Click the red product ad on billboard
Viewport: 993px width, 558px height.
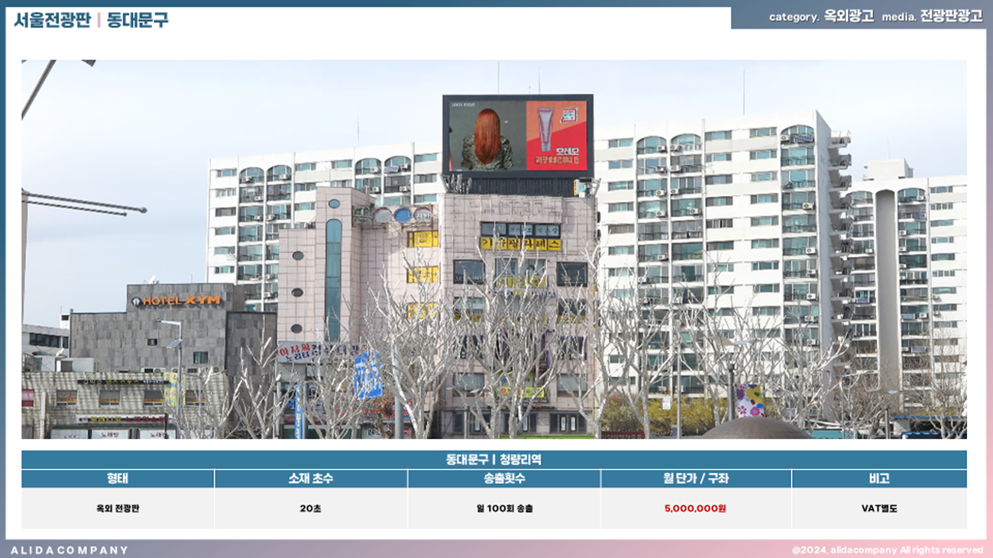556,136
